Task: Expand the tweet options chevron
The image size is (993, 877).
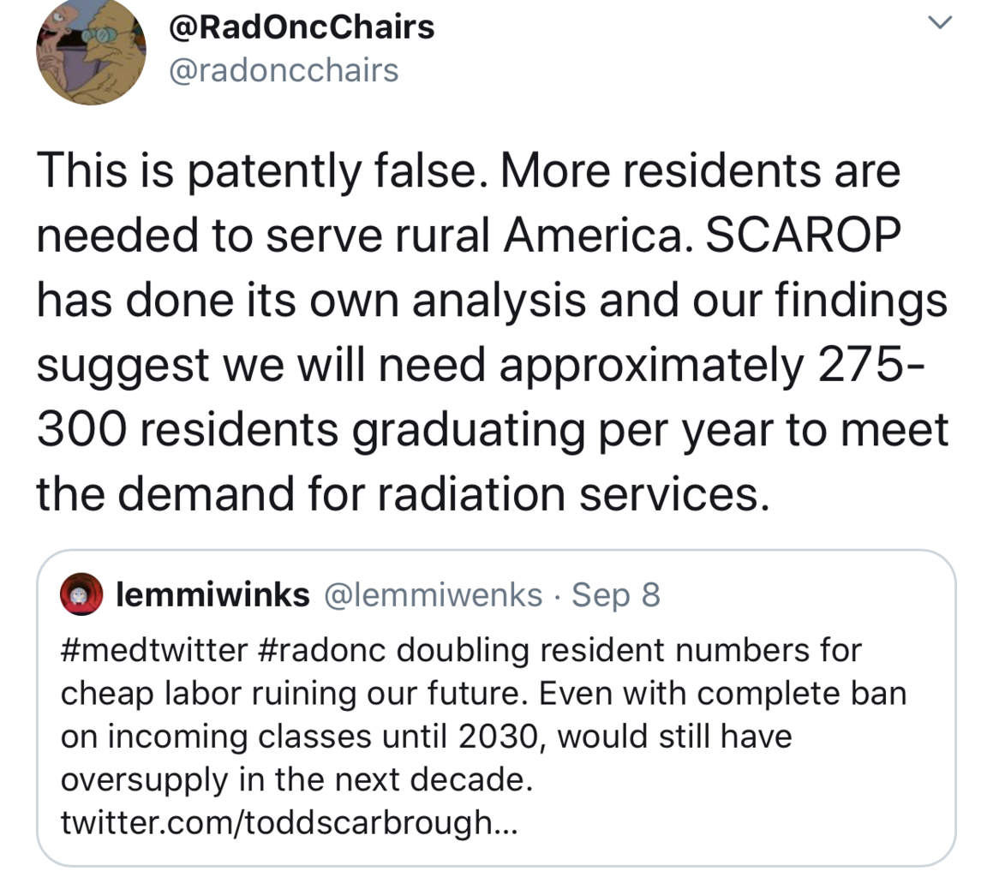Action: pyautogui.click(x=940, y=24)
